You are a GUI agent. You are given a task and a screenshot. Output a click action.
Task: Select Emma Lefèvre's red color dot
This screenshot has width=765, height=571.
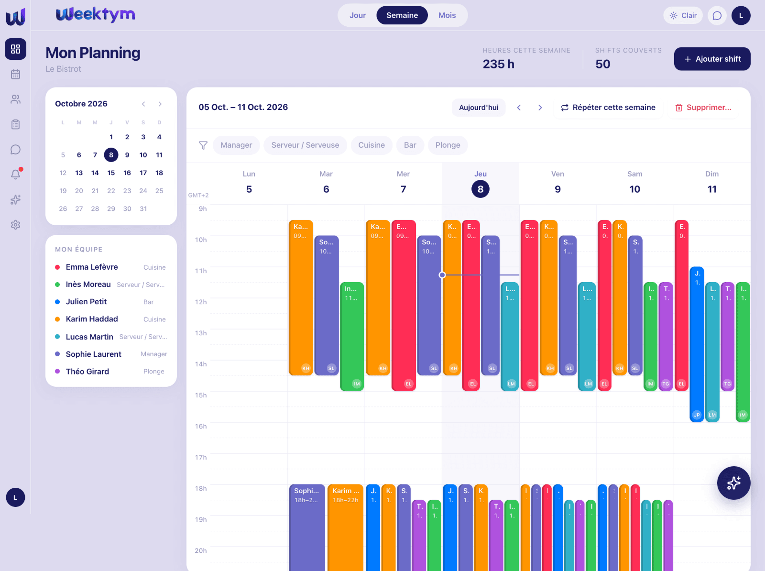57,267
